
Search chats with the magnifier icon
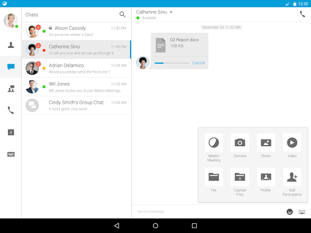[122, 15]
